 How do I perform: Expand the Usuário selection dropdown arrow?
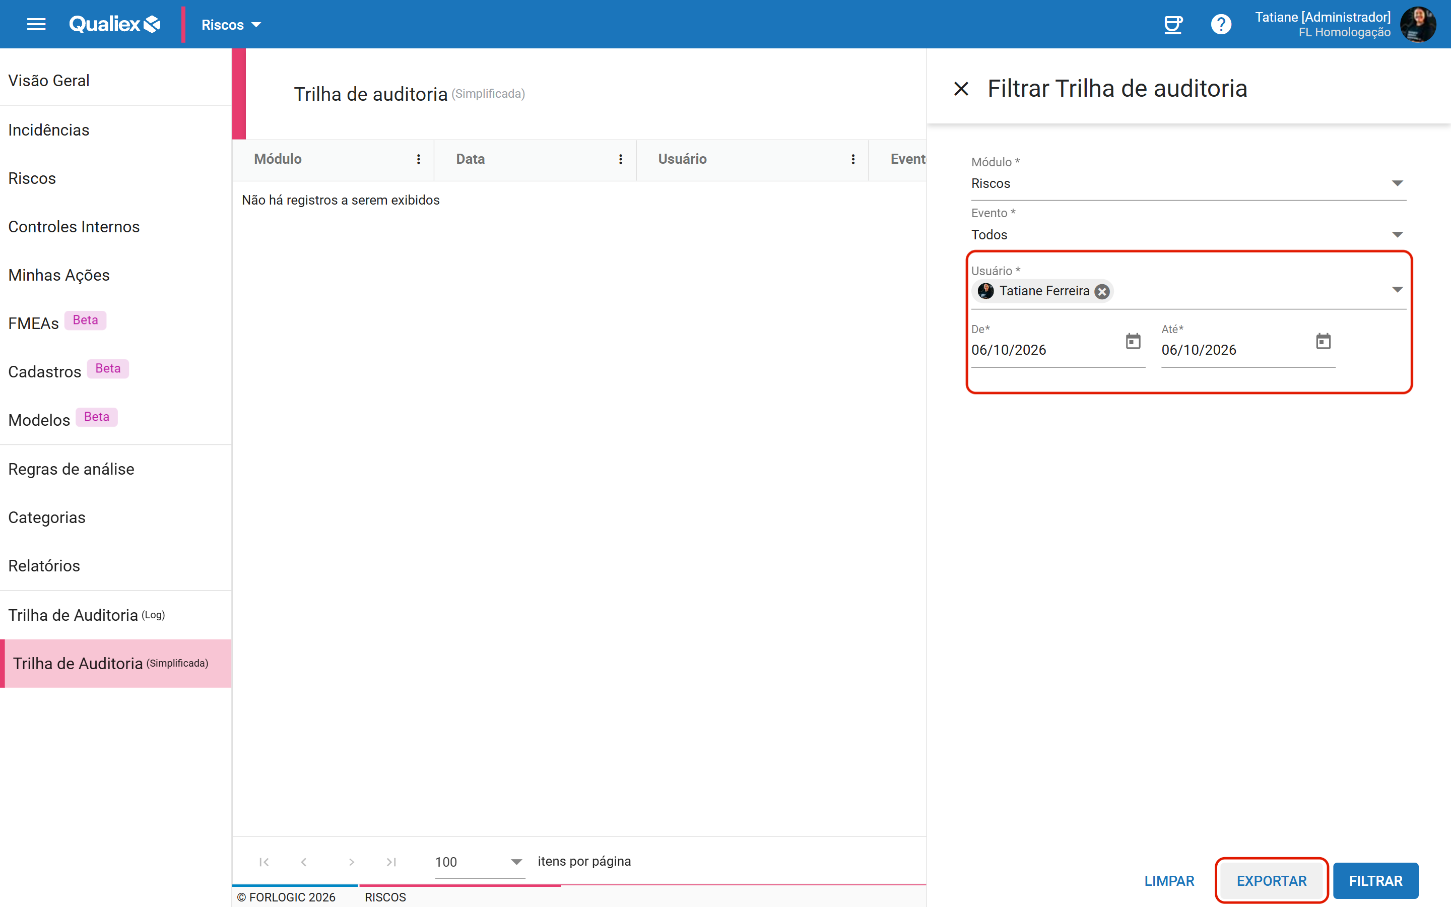[x=1397, y=290]
